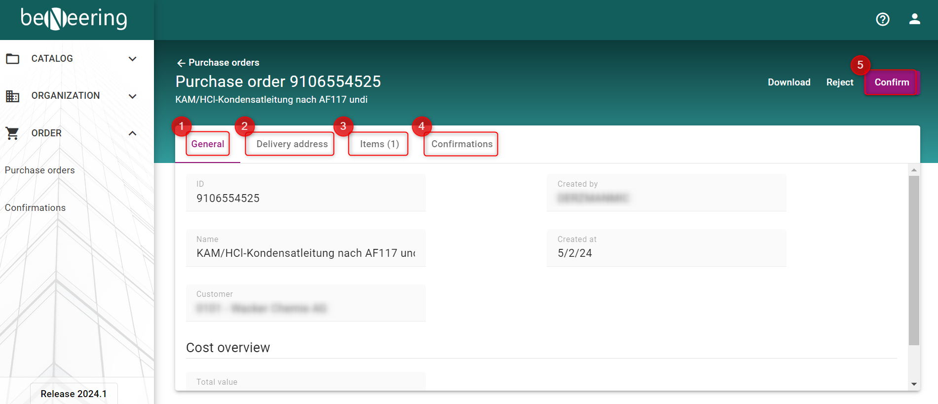Reject the purchase order
The height and width of the screenshot is (404, 938).
tap(839, 82)
